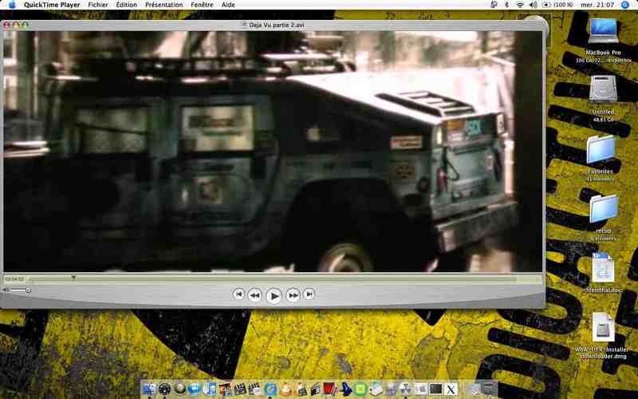This screenshot has width=638, height=399.
Task: Open the black terminal-like Dock icon
Action: 435,389
